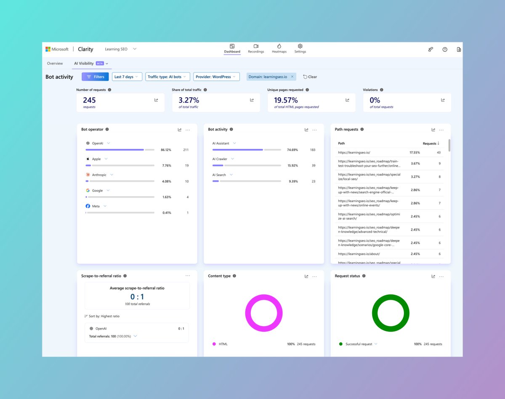The image size is (505, 399).
Task: Expand the Meta bot operator row
Action: pyautogui.click(x=105, y=206)
